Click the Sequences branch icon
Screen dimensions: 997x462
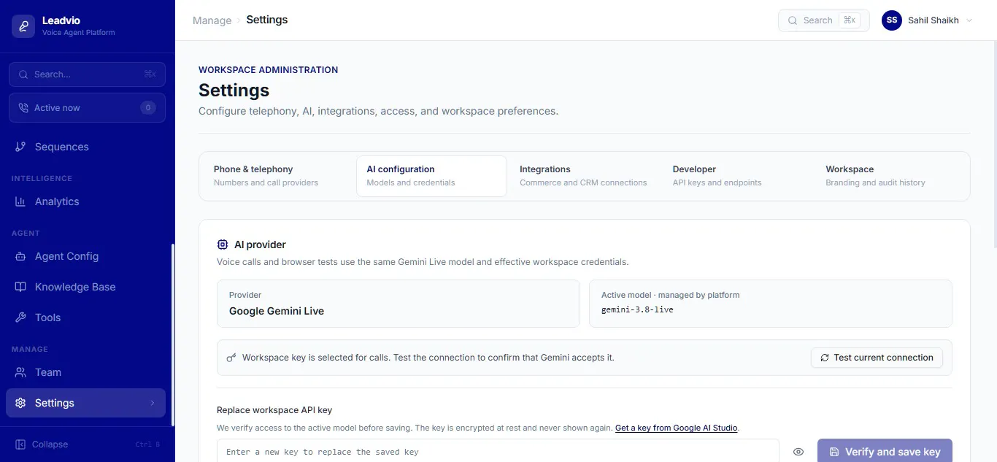tap(20, 147)
